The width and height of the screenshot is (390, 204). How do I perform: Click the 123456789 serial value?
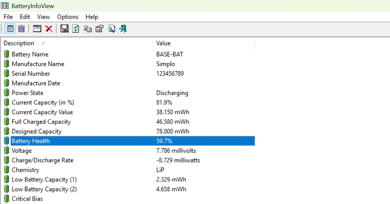pos(170,74)
